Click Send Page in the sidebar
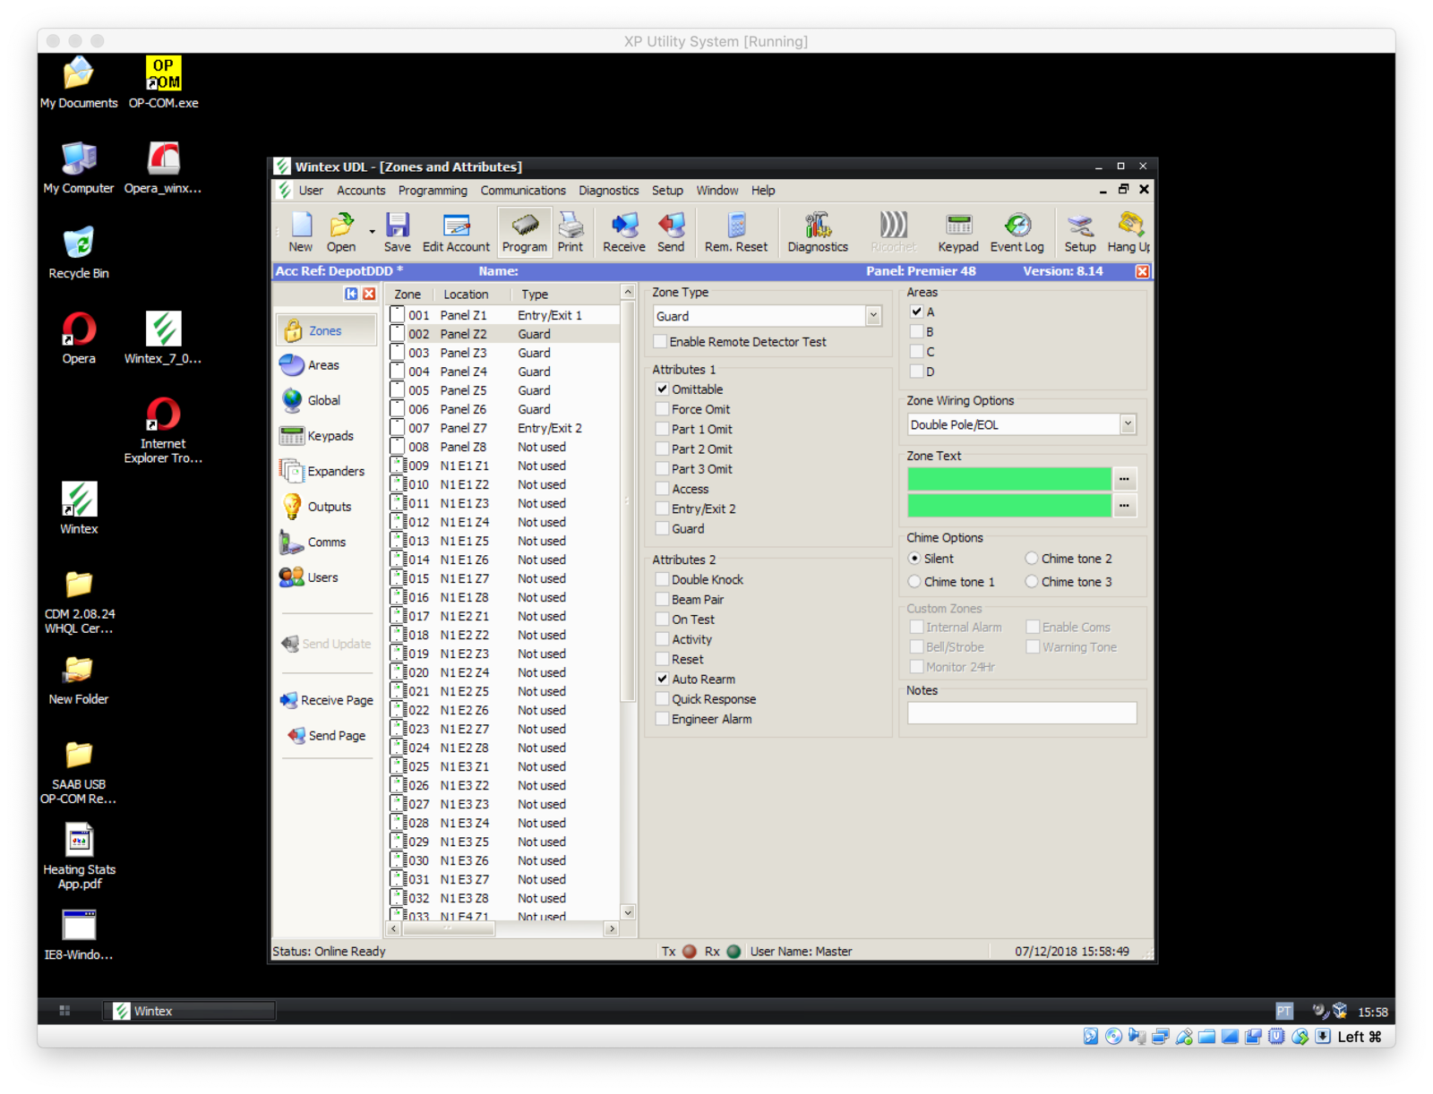This screenshot has width=1433, height=1094. click(x=327, y=736)
